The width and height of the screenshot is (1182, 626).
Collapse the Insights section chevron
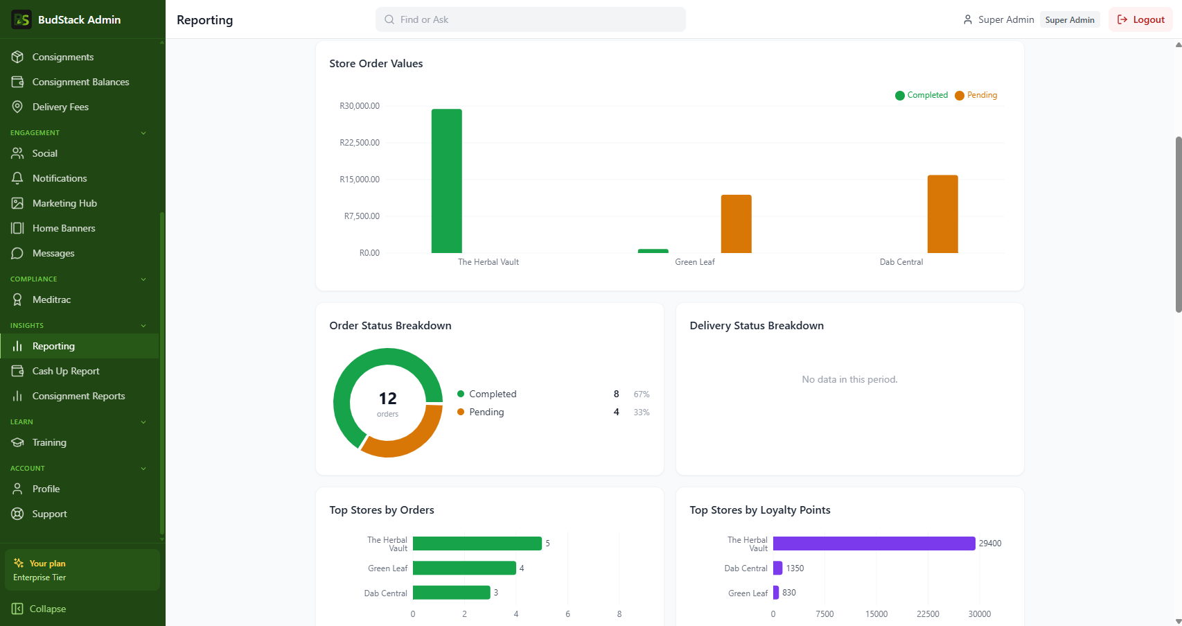143,325
